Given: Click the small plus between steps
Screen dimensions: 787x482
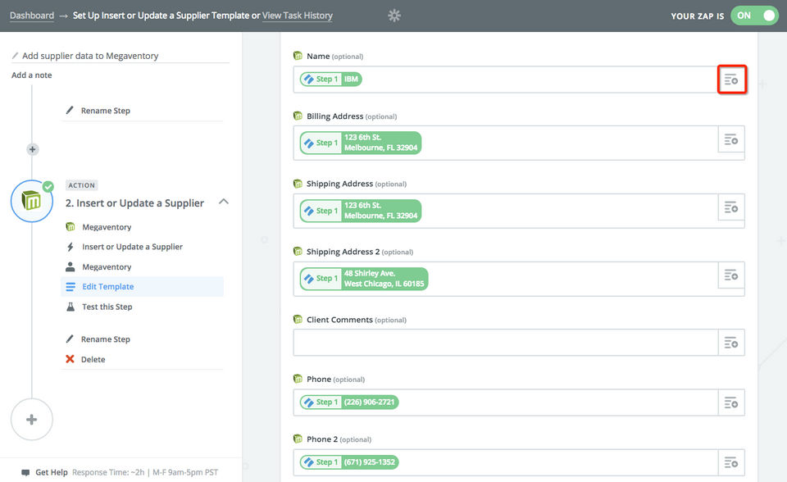Looking at the screenshot, I should [33, 149].
